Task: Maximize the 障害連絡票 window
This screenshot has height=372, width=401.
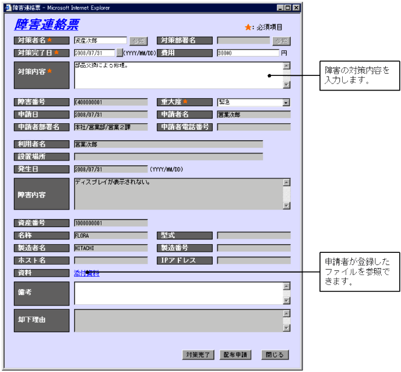Action: pyautogui.click(x=288, y=8)
